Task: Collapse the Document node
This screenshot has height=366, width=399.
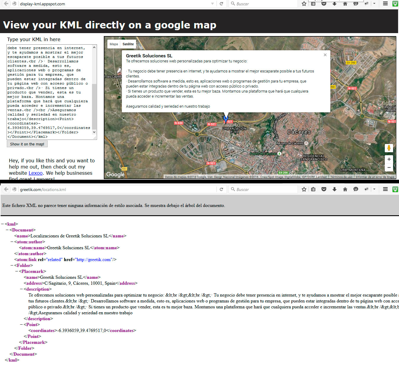Action: pyautogui.click(x=7, y=230)
